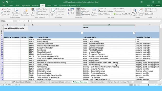162x91 pixels.
Task: Click the From Access button
Action: [6, 9]
